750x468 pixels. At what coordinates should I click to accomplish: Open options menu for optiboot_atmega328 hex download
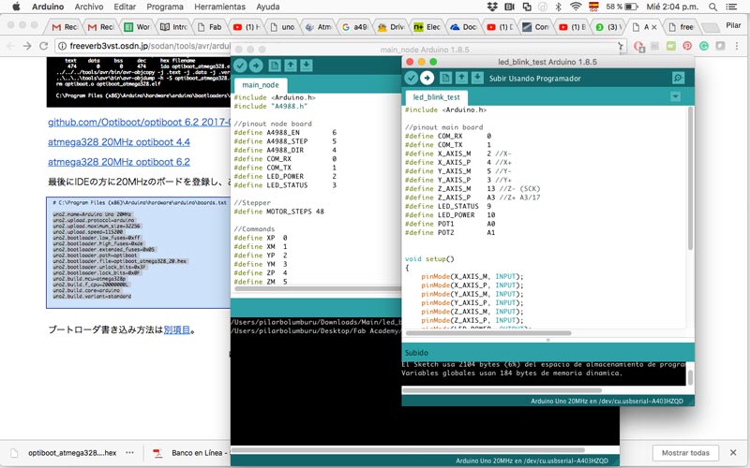point(129,453)
